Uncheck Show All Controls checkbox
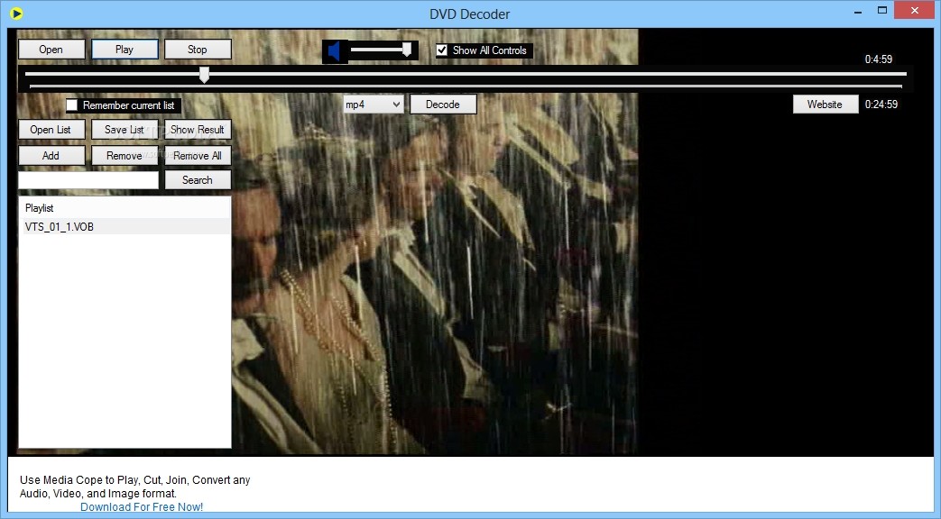 [442, 50]
